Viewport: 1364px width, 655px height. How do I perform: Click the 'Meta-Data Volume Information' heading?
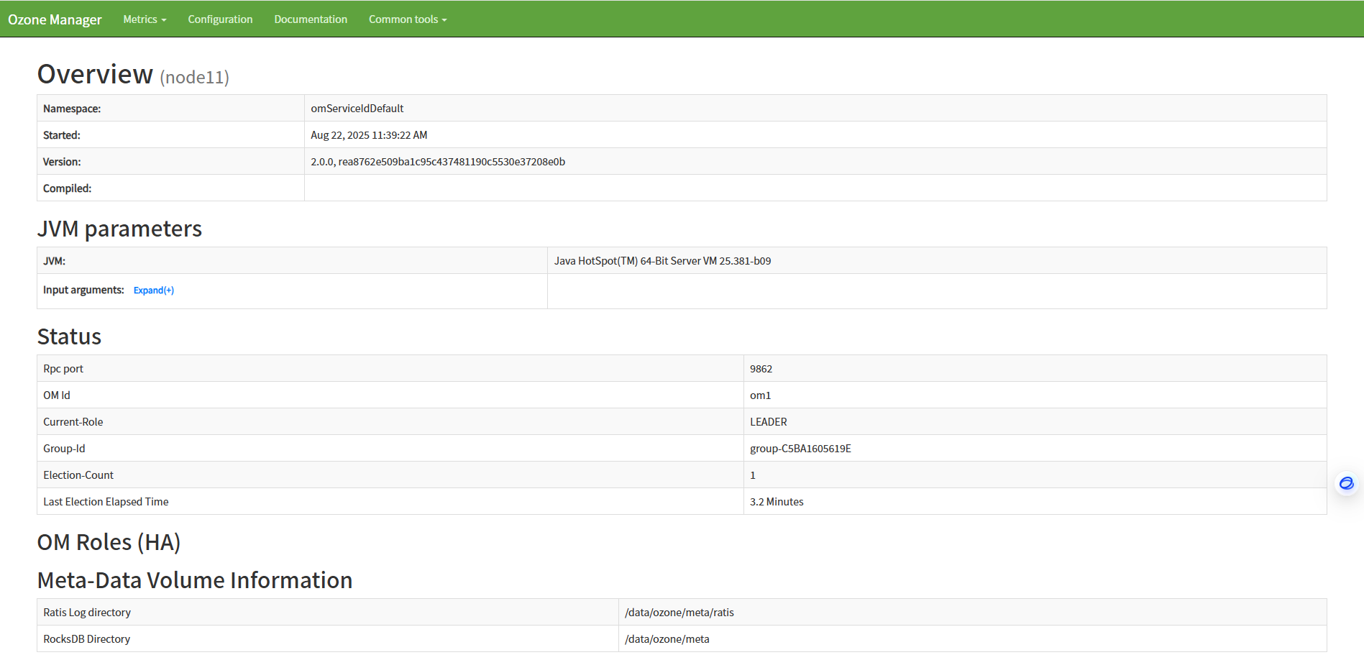(x=195, y=580)
